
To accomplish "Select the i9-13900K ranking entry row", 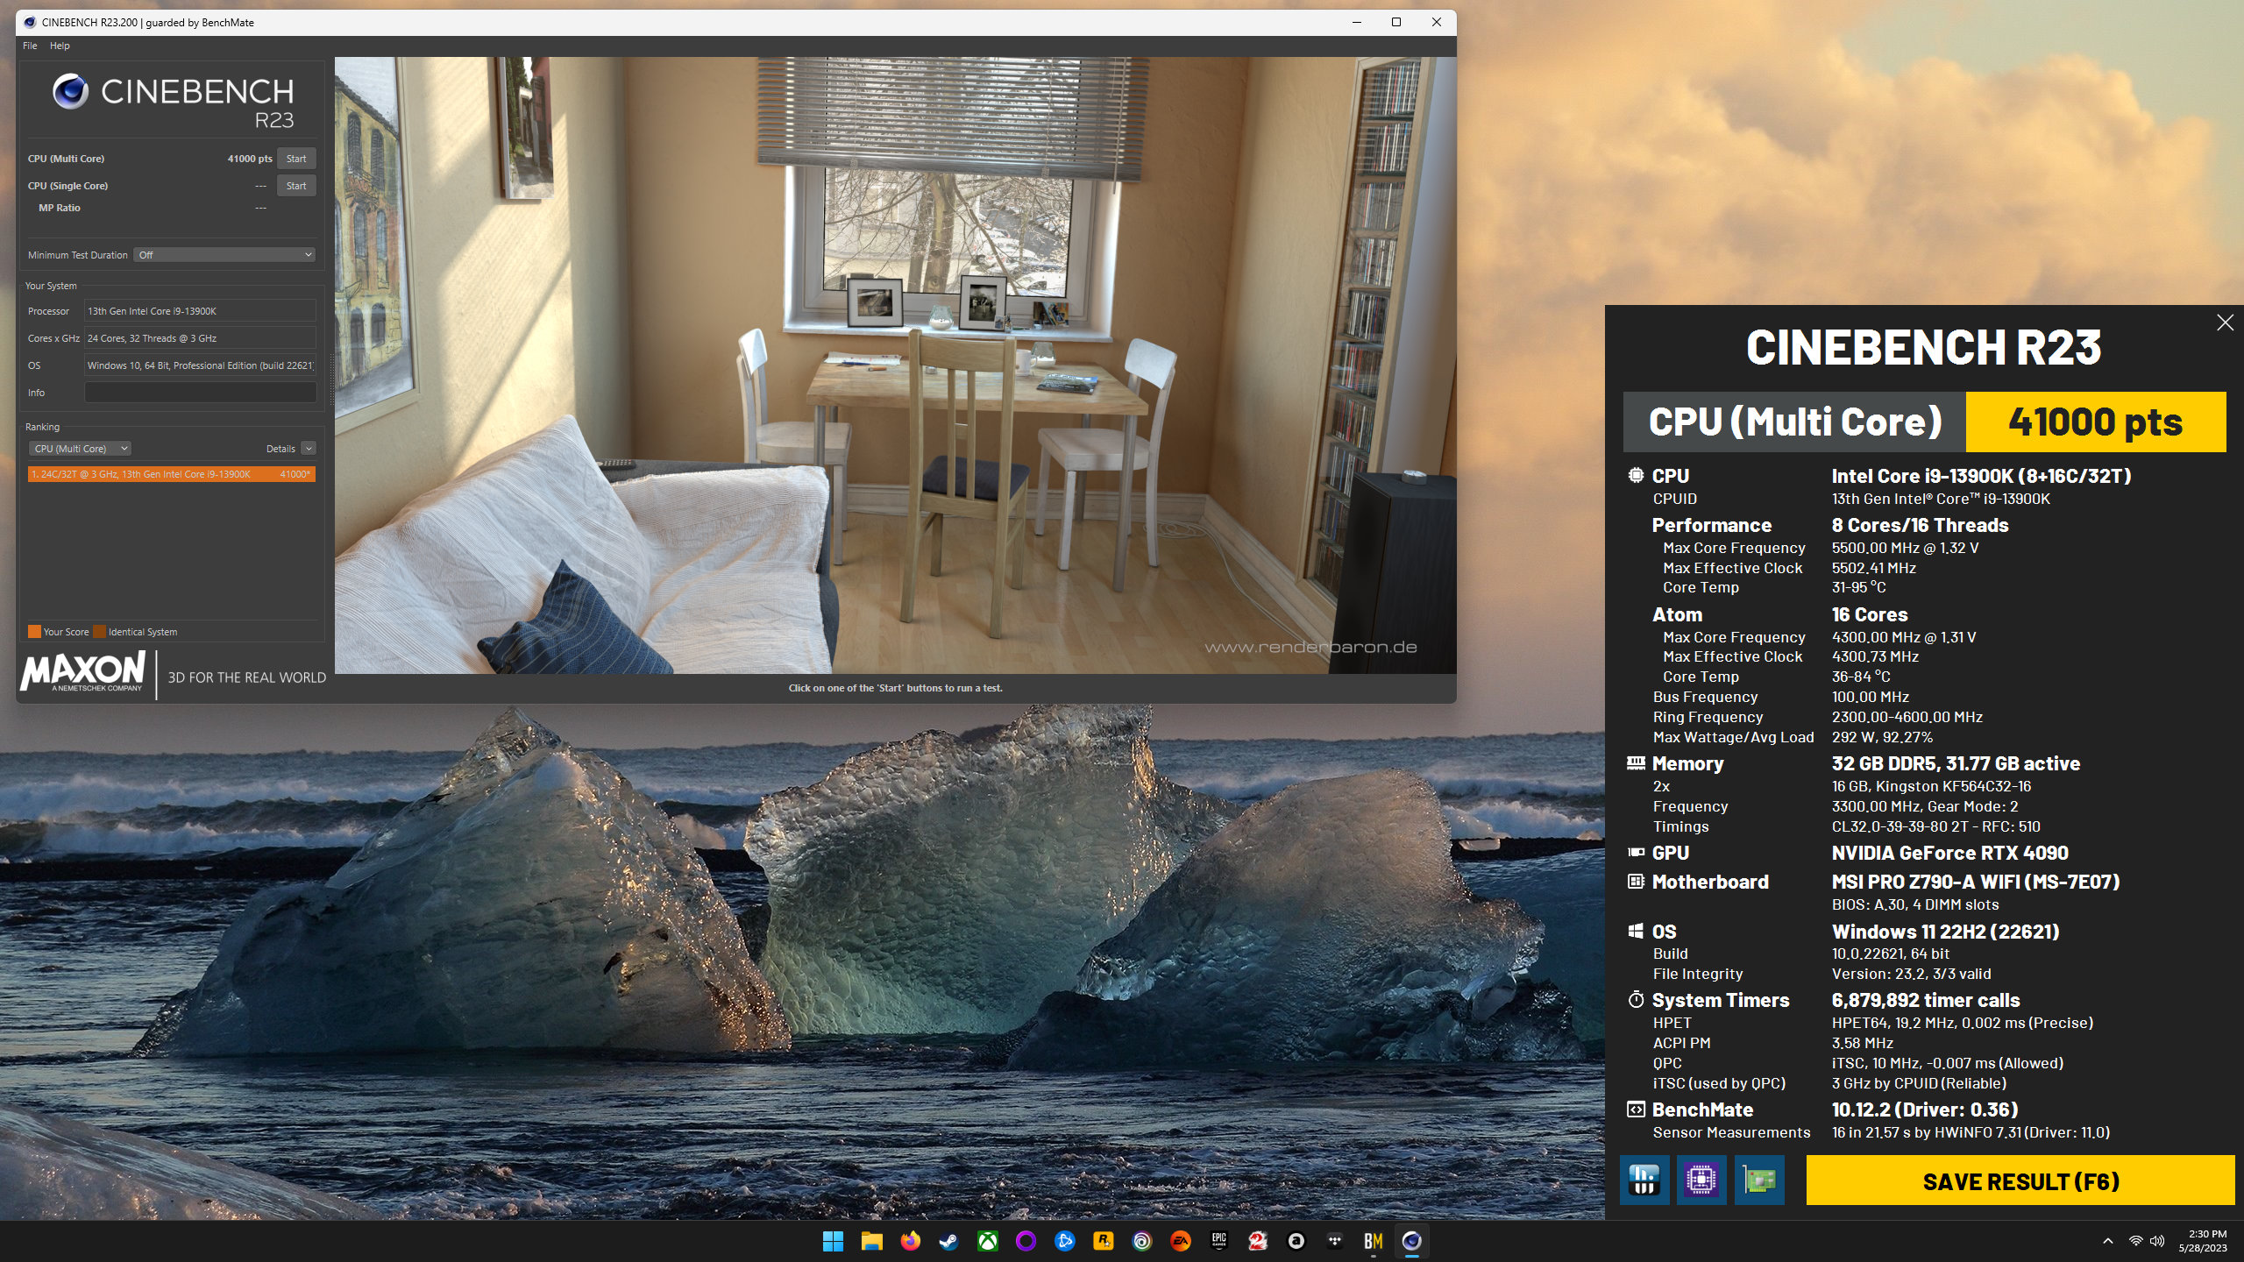I will tap(171, 474).
